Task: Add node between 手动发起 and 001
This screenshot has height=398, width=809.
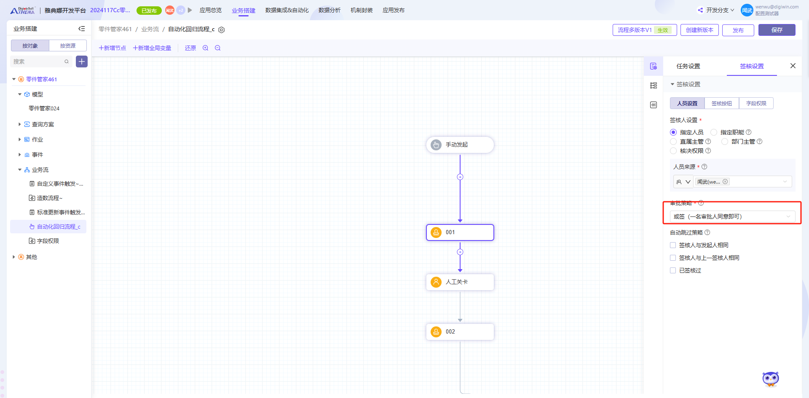Action: [x=460, y=177]
